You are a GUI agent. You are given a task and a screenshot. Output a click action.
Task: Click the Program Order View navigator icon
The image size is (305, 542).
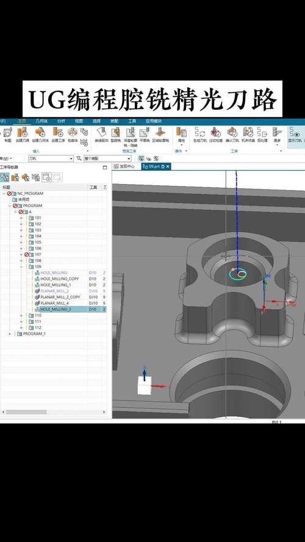[x=4, y=177]
